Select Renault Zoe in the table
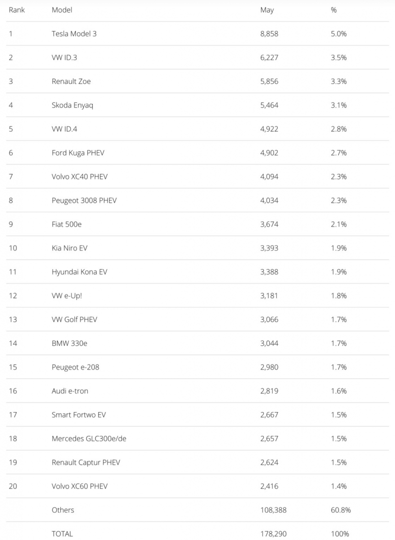The height and width of the screenshot is (540, 395). tap(71, 81)
